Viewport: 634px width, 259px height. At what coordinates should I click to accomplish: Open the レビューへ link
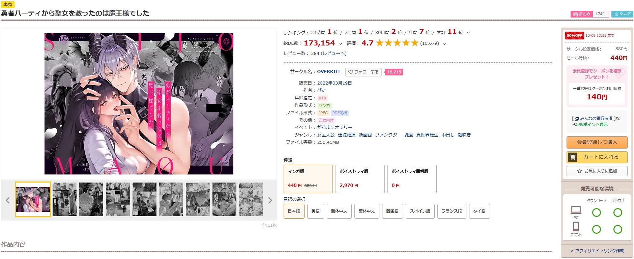[x=334, y=53]
